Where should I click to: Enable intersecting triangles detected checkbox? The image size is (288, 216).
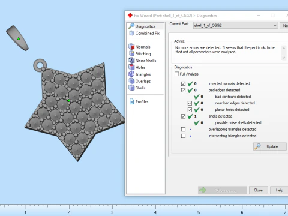183,136
